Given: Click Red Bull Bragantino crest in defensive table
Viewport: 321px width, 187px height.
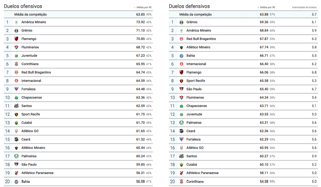Looking at the screenshot, I should point(181,39).
